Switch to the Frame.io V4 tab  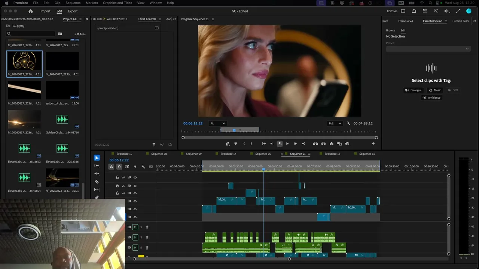pos(406,21)
